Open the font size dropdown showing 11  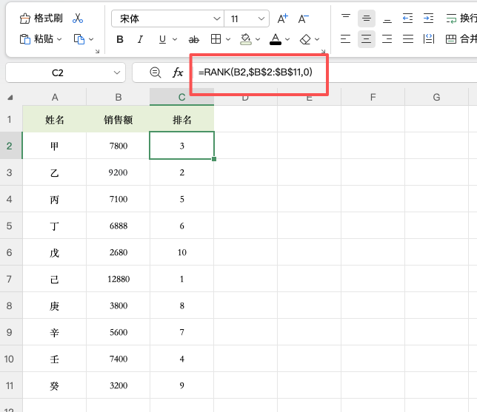pos(247,18)
